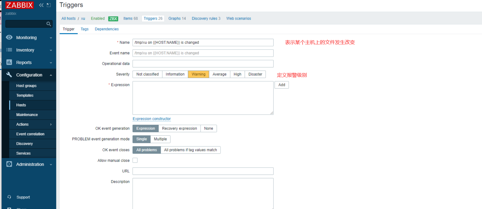Choose Recovery expression for OK event
482x209 pixels.
point(180,128)
